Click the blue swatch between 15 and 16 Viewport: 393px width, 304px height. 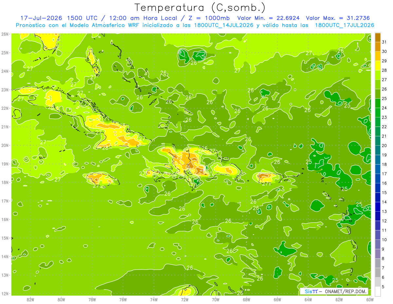378,188
